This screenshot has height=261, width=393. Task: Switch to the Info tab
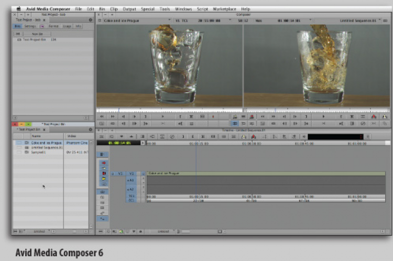pos(79,26)
